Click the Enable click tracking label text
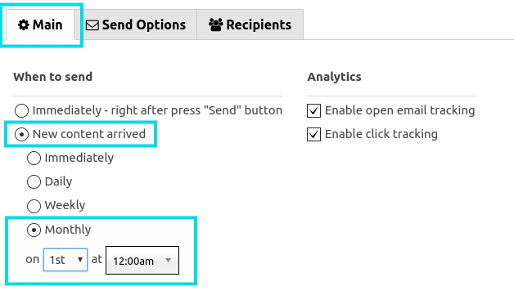This screenshot has width=514, height=295. (381, 134)
